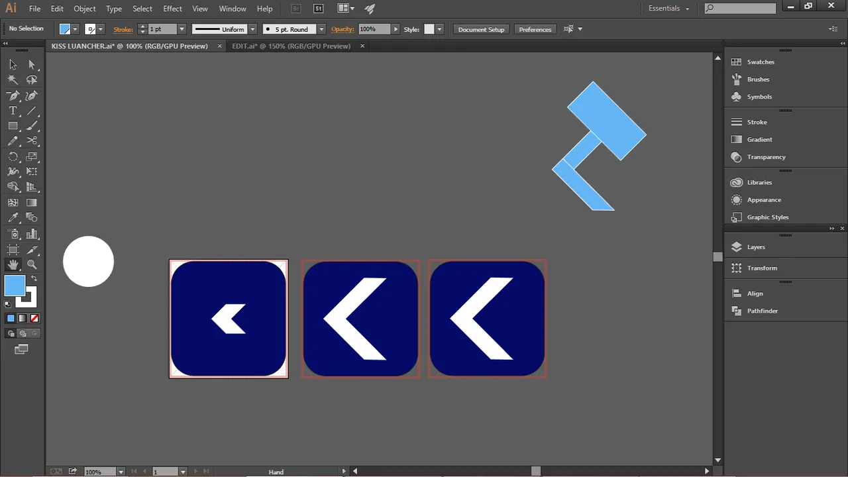Reset default fill and stroke
848x477 pixels.
7,304
